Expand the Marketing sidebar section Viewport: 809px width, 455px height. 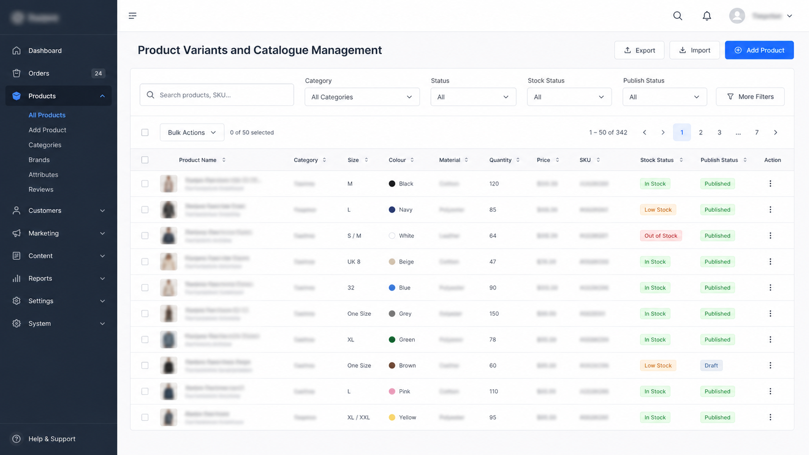point(102,233)
